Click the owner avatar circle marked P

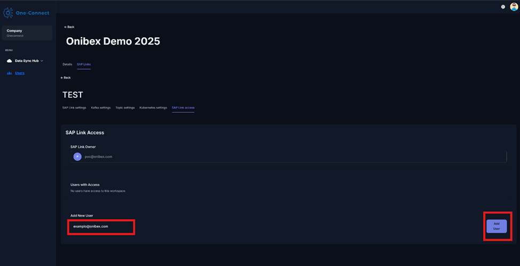(x=77, y=156)
